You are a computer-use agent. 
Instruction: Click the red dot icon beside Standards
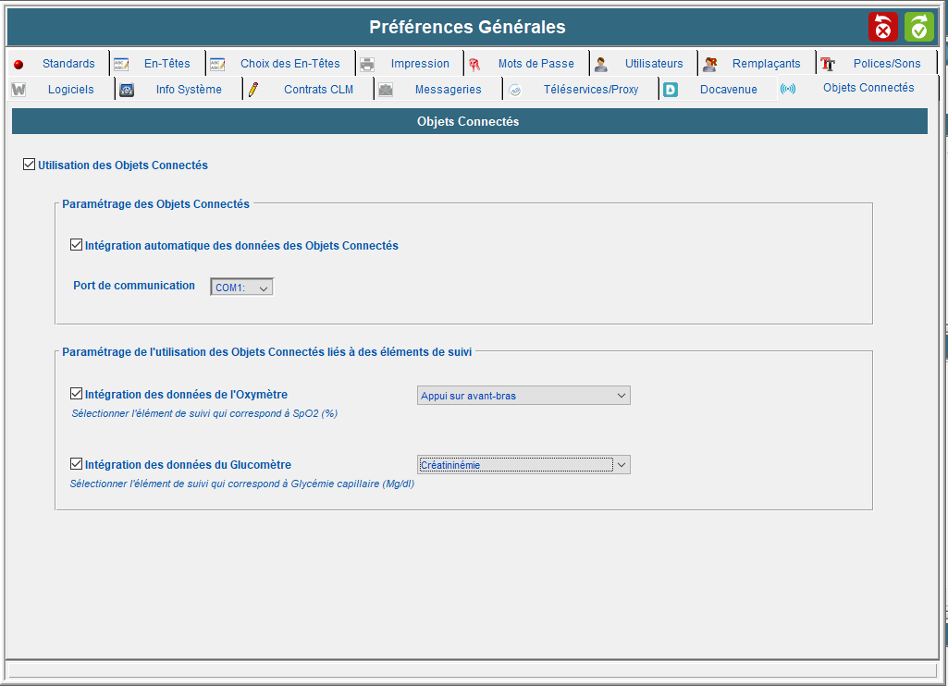[18, 65]
